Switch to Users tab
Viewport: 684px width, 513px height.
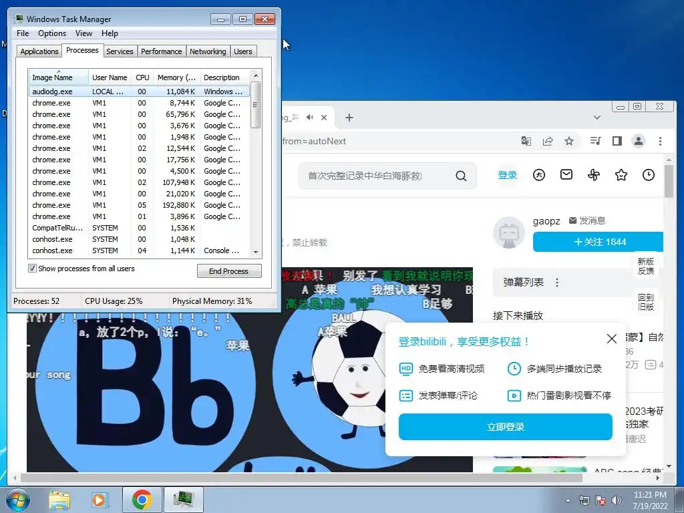(243, 51)
